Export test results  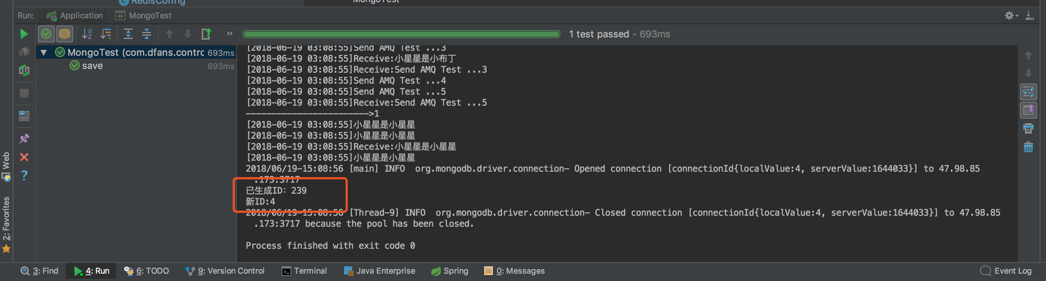tap(206, 34)
